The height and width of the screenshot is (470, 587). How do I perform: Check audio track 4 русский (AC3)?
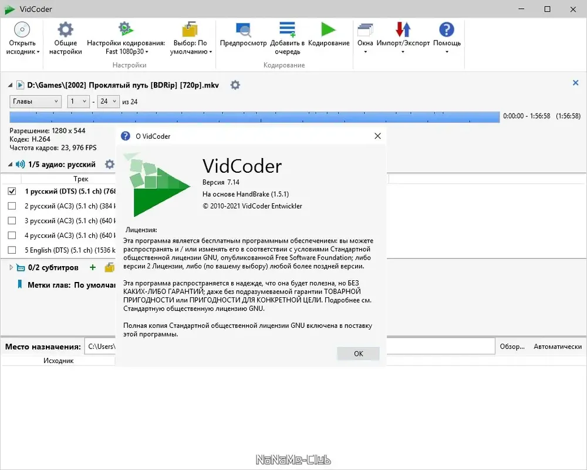(12, 235)
